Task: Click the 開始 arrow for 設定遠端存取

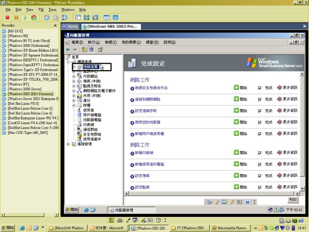Action: point(236,110)
